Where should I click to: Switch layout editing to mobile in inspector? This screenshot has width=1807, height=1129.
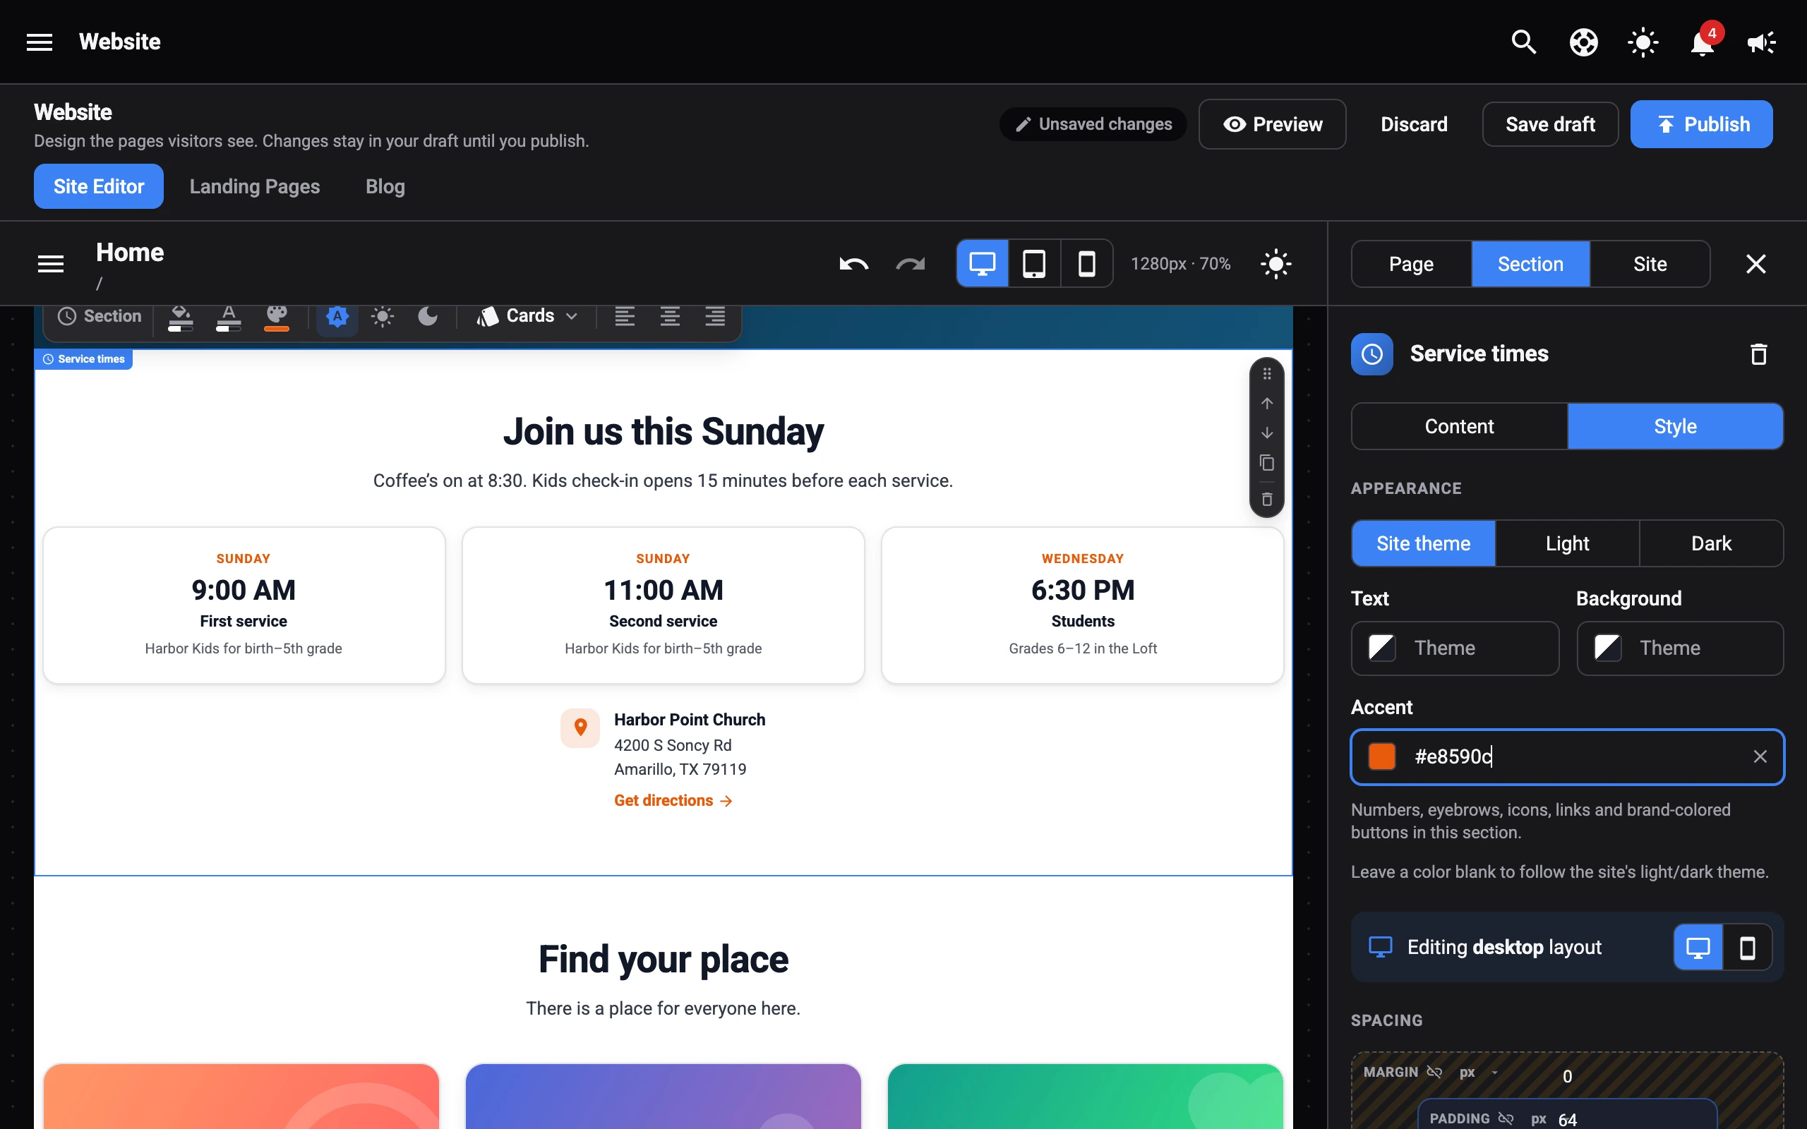click(1747, 948)
